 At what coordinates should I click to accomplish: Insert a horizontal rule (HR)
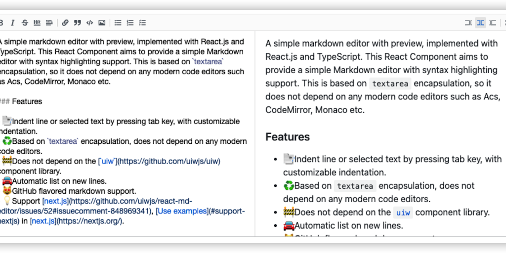tap(37, 23)
